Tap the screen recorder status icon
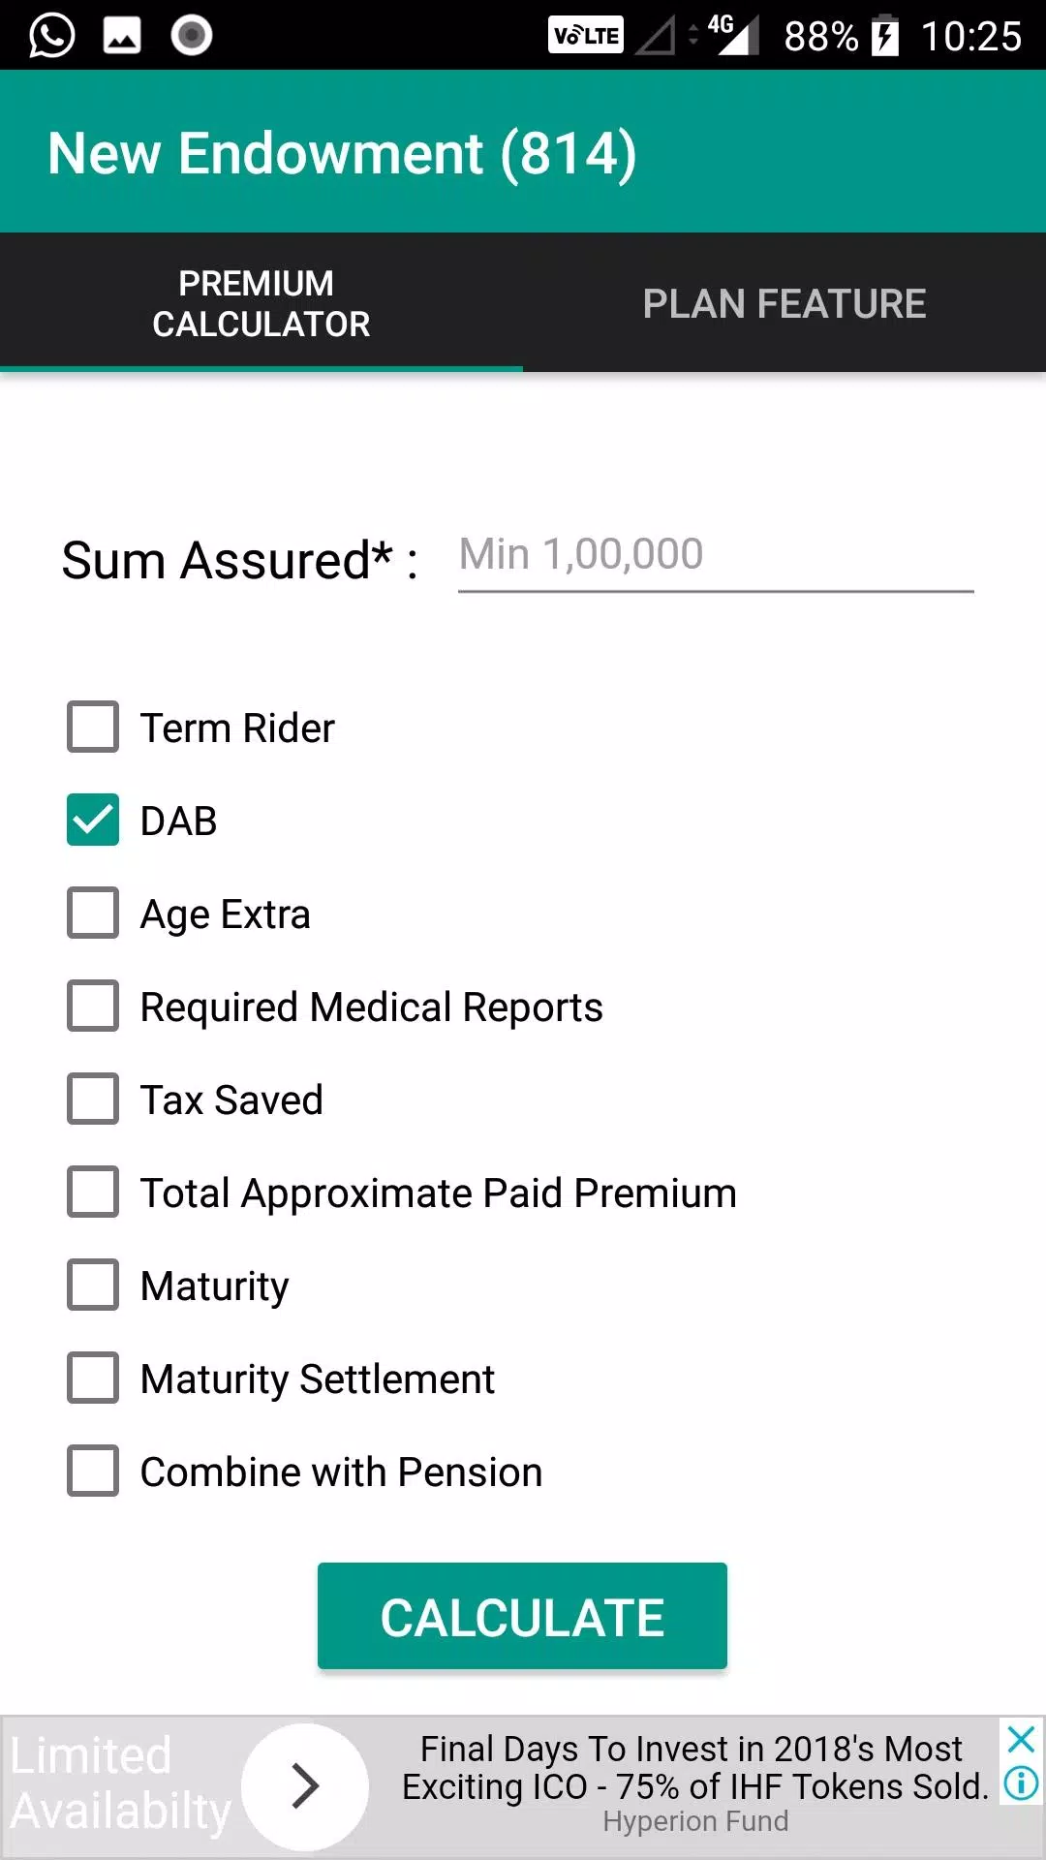Viewport: 1046px width, 1860px height. pyautogui.click(x=192, y=36)
